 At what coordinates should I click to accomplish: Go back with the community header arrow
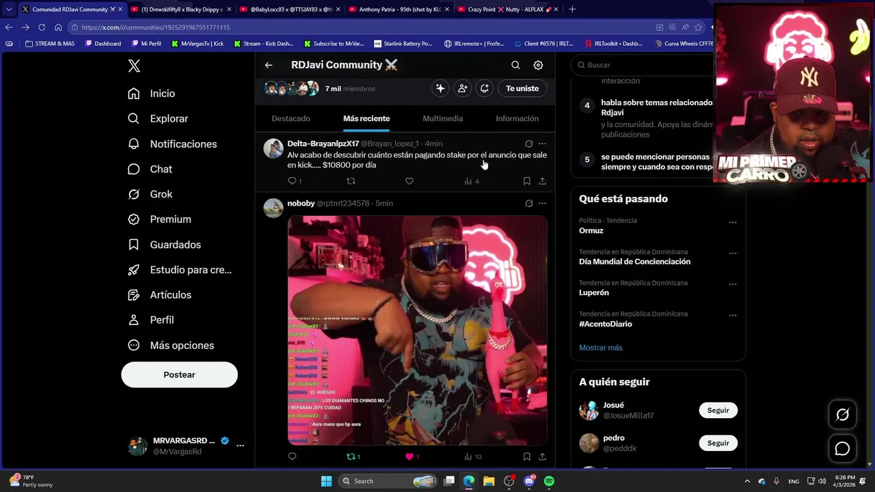tap(269, 65)
